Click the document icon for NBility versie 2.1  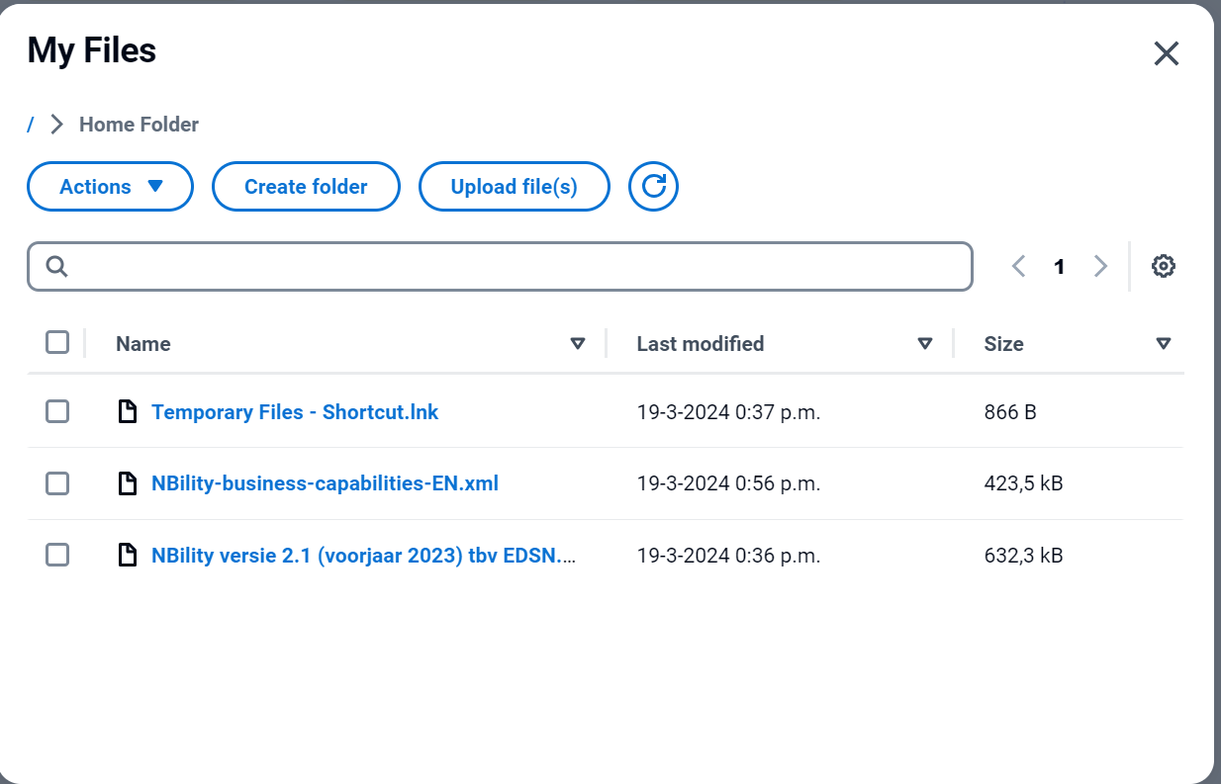click(x=128, y=555)
